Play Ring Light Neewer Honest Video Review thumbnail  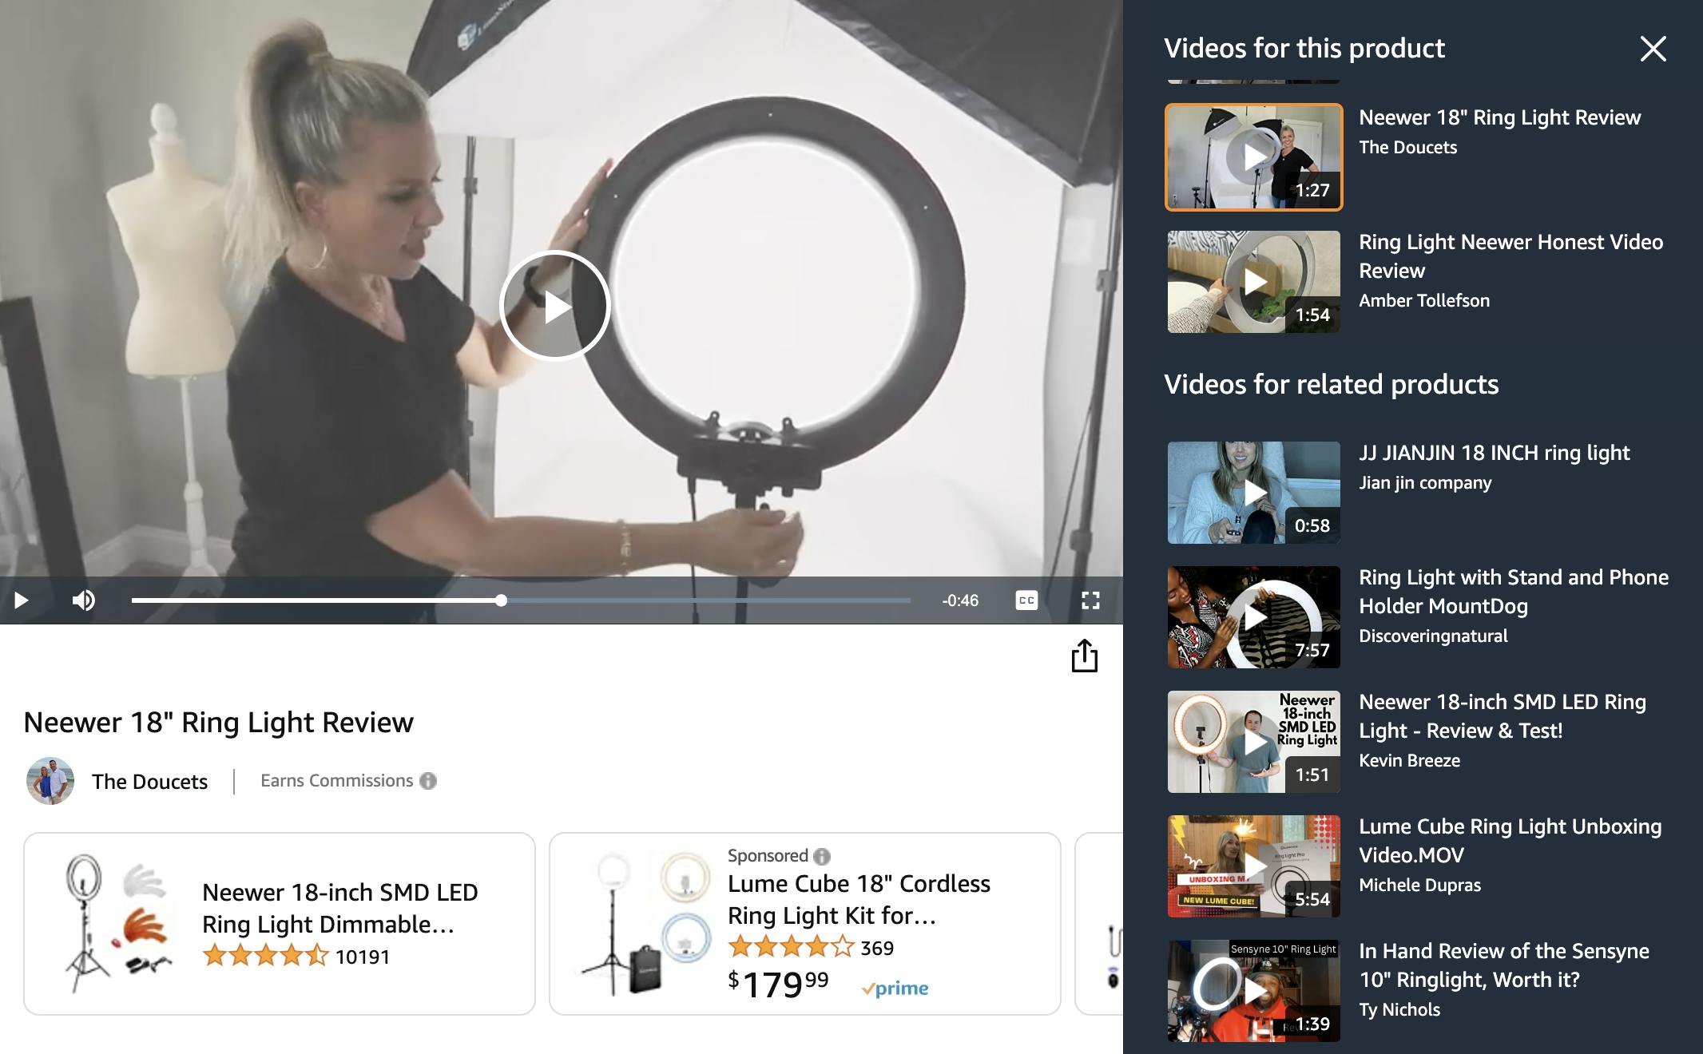pos(1253,282)
